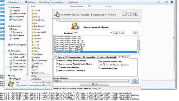Click the change view icon in Explorer
Screen dimensions: 179x101
(x=158, y=2)
